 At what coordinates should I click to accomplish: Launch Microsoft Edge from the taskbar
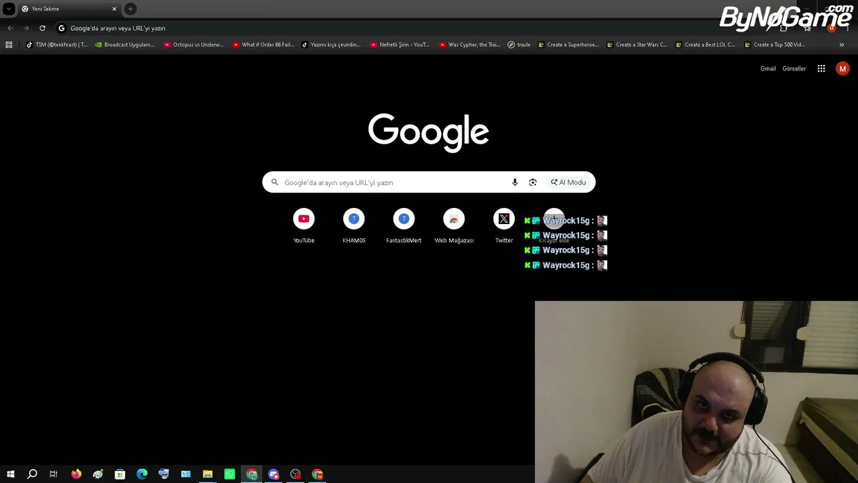[x=142, y=474]
